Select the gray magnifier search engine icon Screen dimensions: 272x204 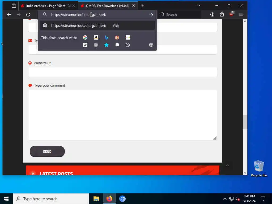click(x=96, y=45)
